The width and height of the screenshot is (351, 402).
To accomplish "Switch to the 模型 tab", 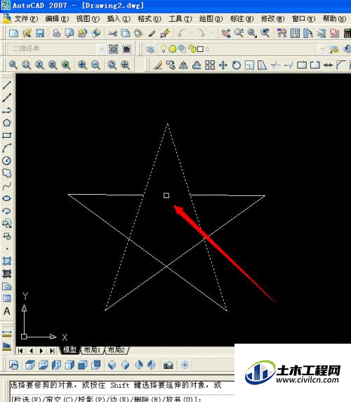I will 69,350.
